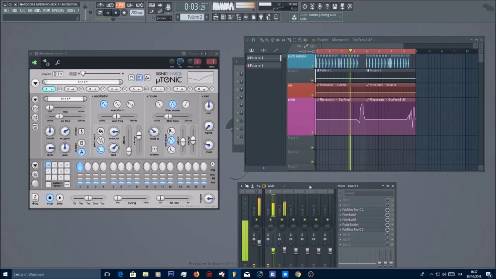
Task: Click the osc/noise mix slider
Action: [x=65, y=108]
